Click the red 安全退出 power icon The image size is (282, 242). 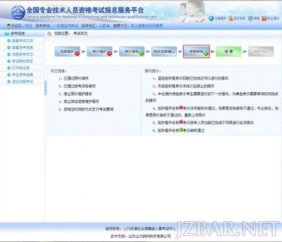coord(264,19)
